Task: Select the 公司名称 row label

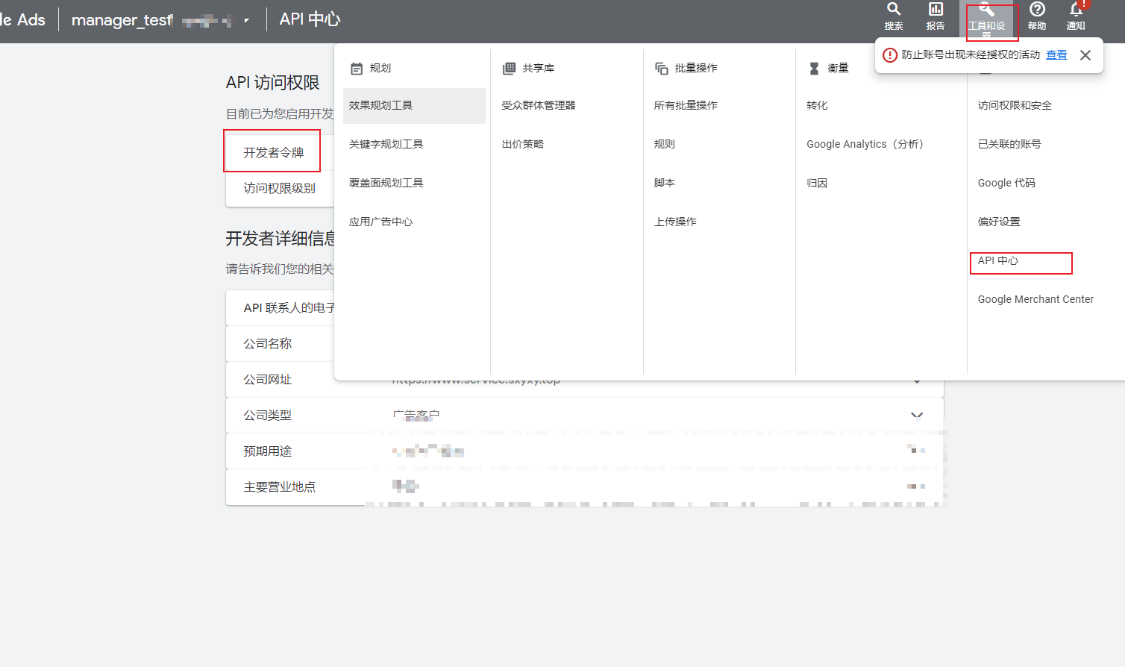Action: (268, 344)
